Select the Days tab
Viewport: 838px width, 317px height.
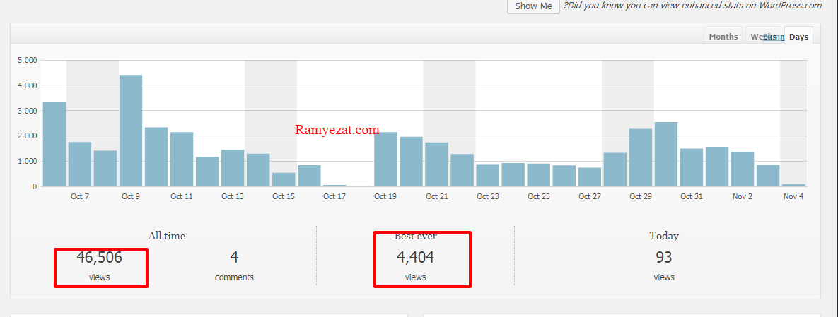798,37
